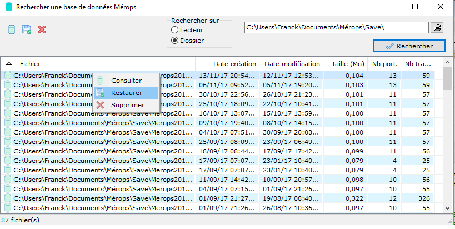Screen dimensions: 455x229
Task: Click the Consulter database icon in toolbar
Action: tap(11, 29)
